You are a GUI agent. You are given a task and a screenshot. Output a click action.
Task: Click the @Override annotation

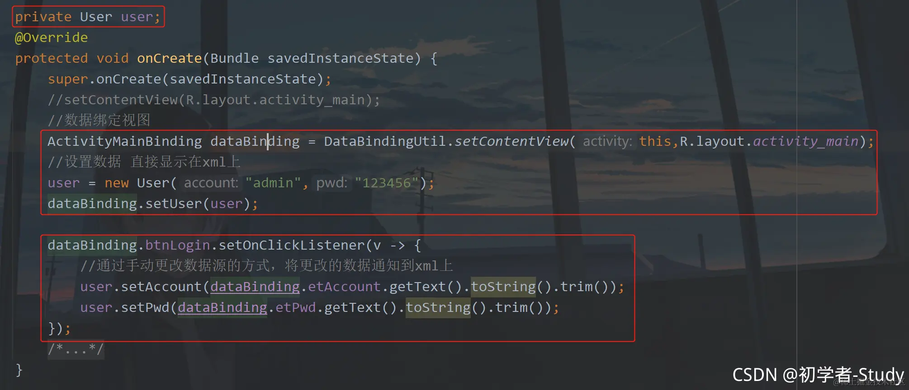52,37
